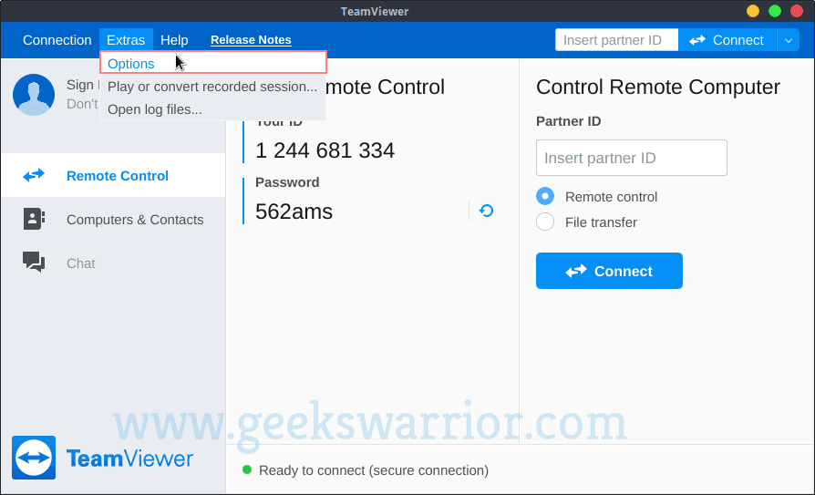Click the green ready status indicator dot
The image size is (815, 495).
tap(247, 470)
